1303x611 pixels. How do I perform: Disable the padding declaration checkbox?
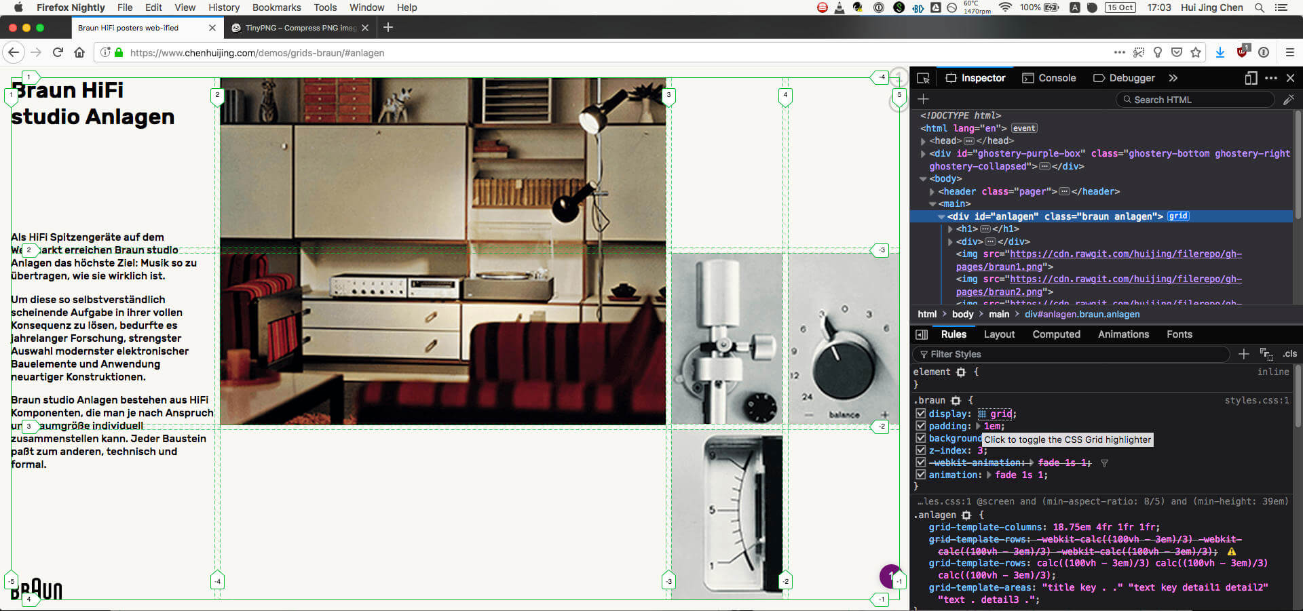click(920, 426)
